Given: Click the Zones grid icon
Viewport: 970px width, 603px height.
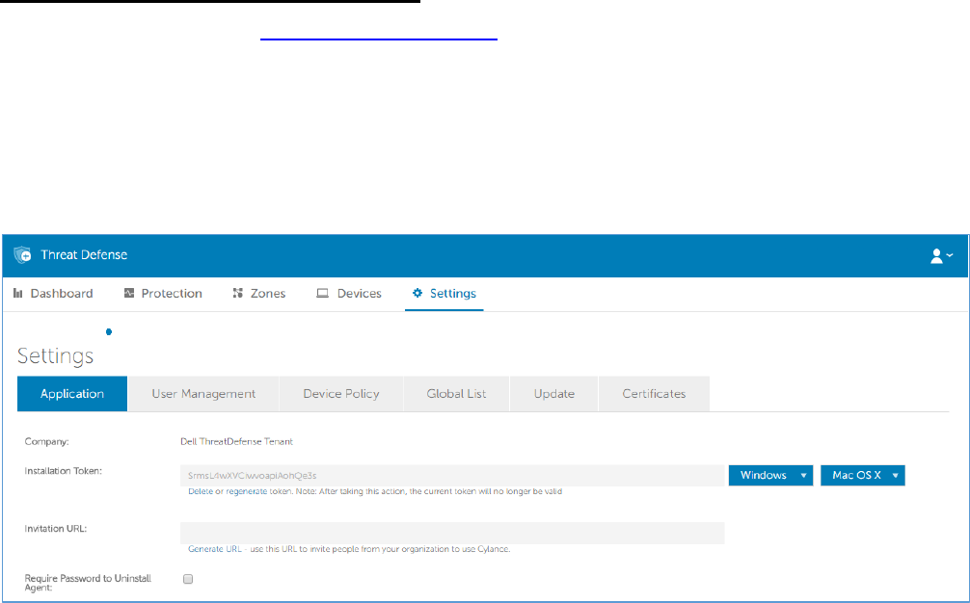Looking at the screenshot, I should (237, 293).
